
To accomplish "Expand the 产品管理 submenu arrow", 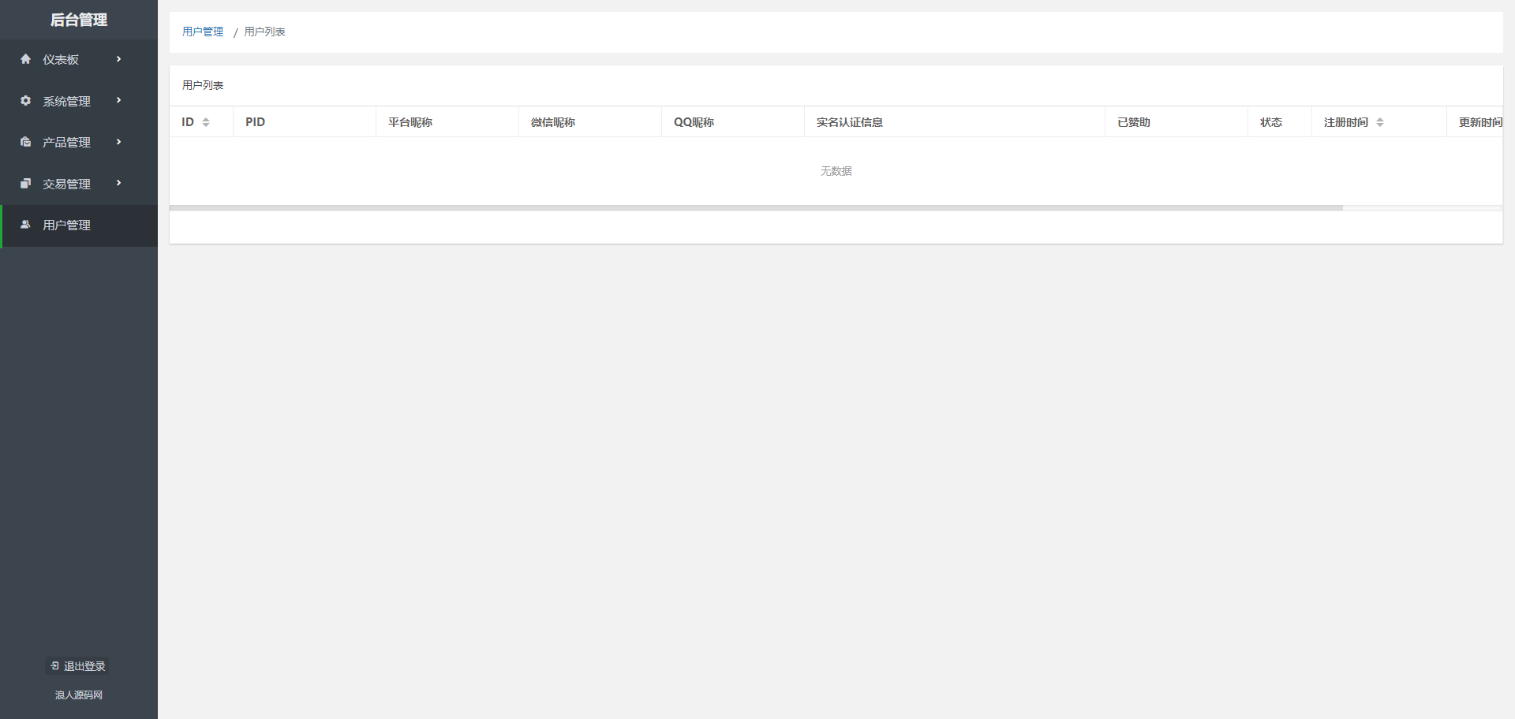I will coord(118,142).
